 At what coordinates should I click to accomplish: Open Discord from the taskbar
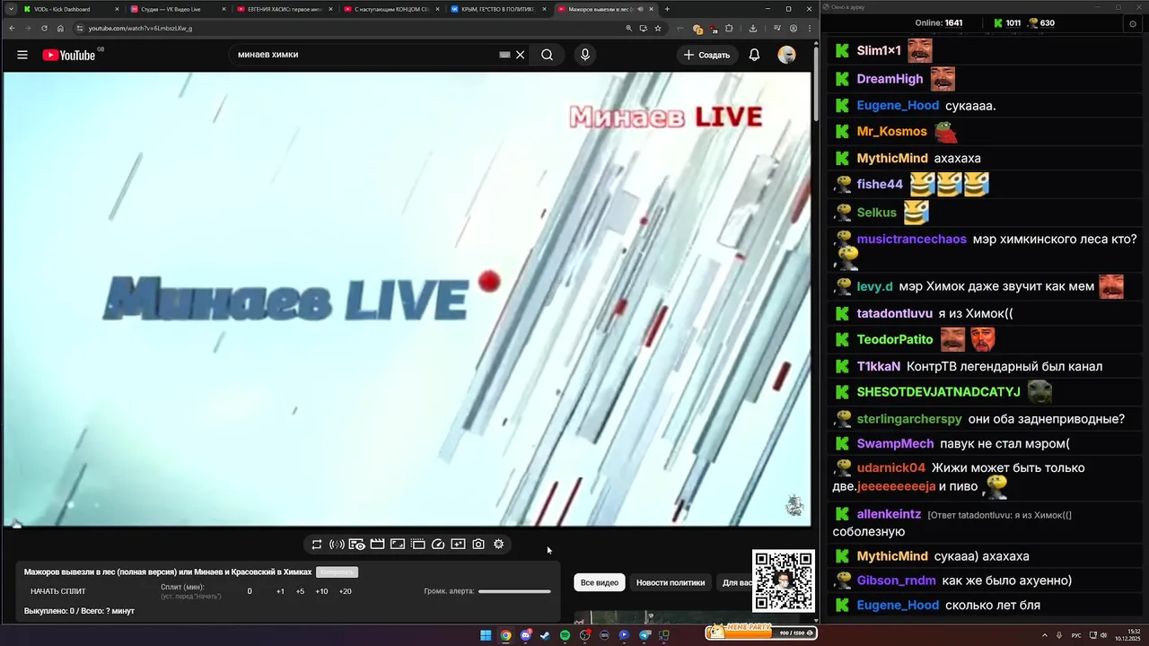[x=525, y=635]
